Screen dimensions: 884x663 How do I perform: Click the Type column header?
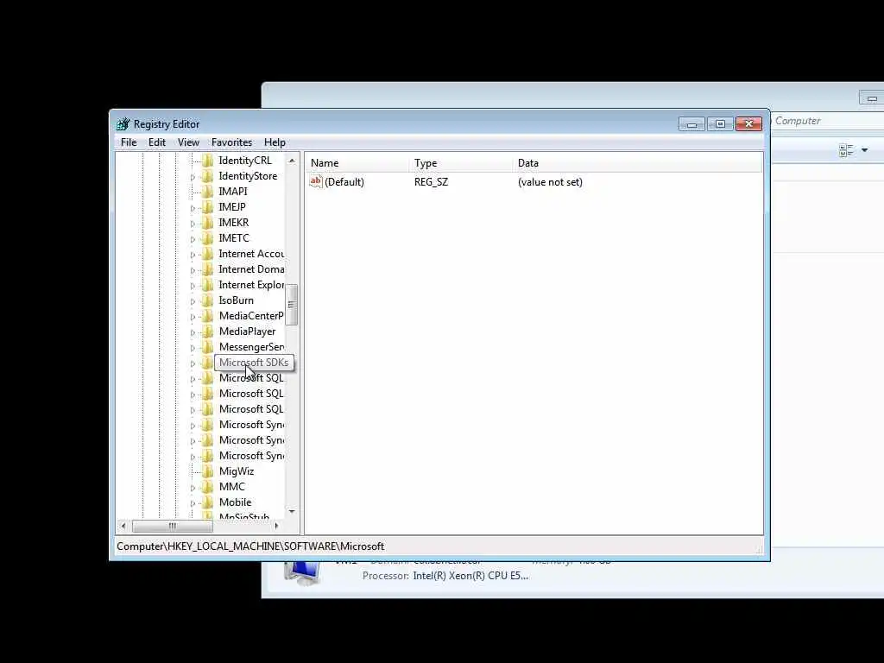click(461, 163)
